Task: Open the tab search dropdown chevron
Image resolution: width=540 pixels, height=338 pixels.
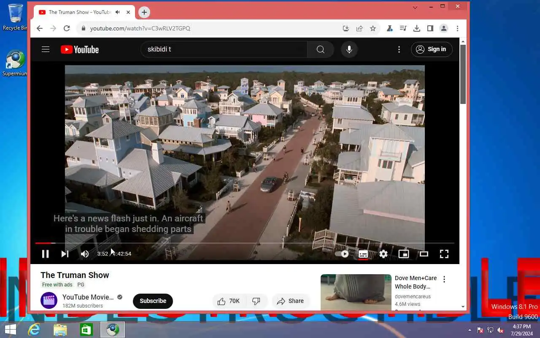Action: [x=415, y=7]
